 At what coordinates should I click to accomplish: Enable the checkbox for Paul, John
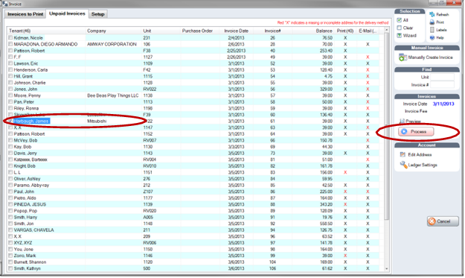pyautogui.click(x=10, y=192)
